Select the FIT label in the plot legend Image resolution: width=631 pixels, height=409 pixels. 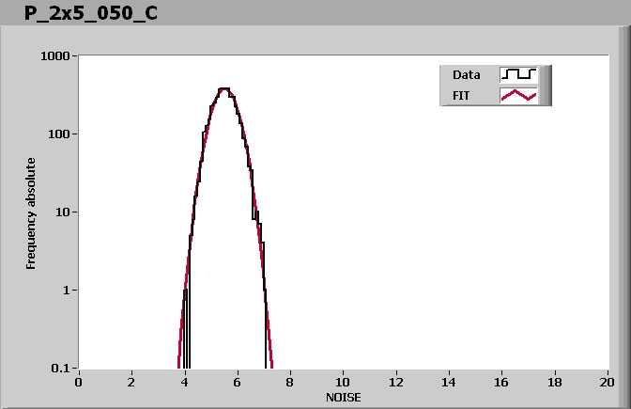pos(463,95)
